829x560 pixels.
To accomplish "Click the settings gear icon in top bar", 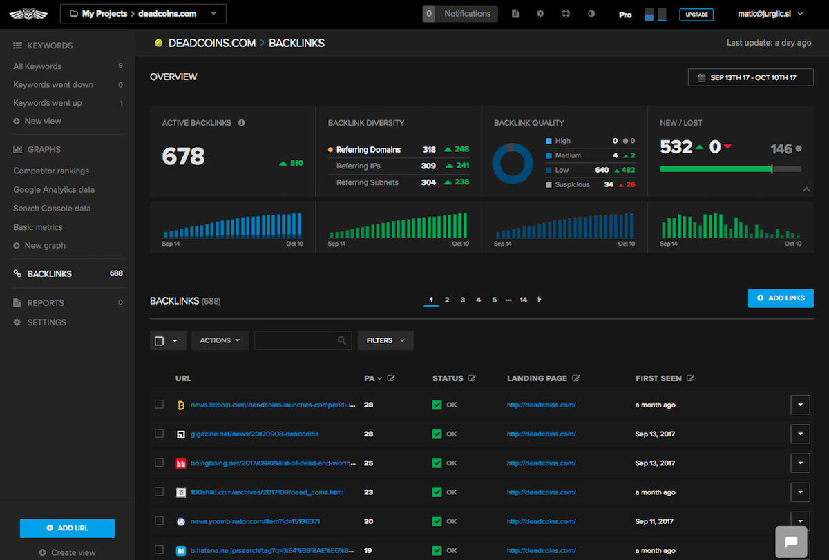I will click(x=540, y=14).
